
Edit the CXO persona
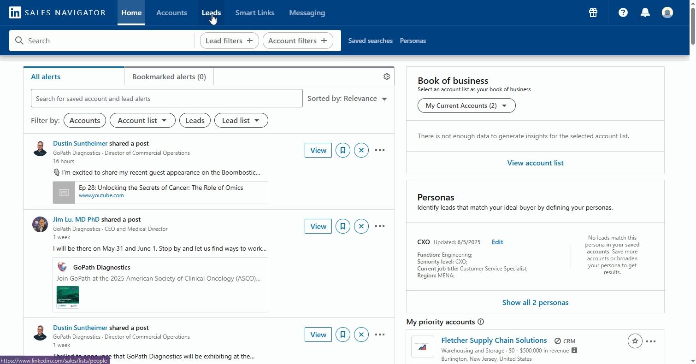(497, 242)
